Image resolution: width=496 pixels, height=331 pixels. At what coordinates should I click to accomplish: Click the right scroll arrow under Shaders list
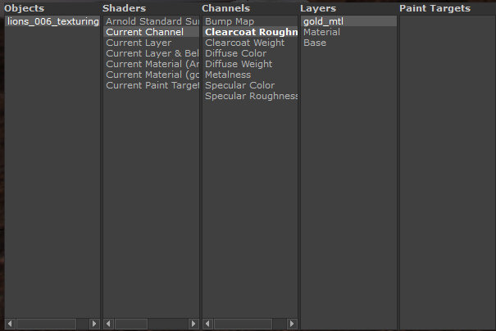click(x=193, y=324)
